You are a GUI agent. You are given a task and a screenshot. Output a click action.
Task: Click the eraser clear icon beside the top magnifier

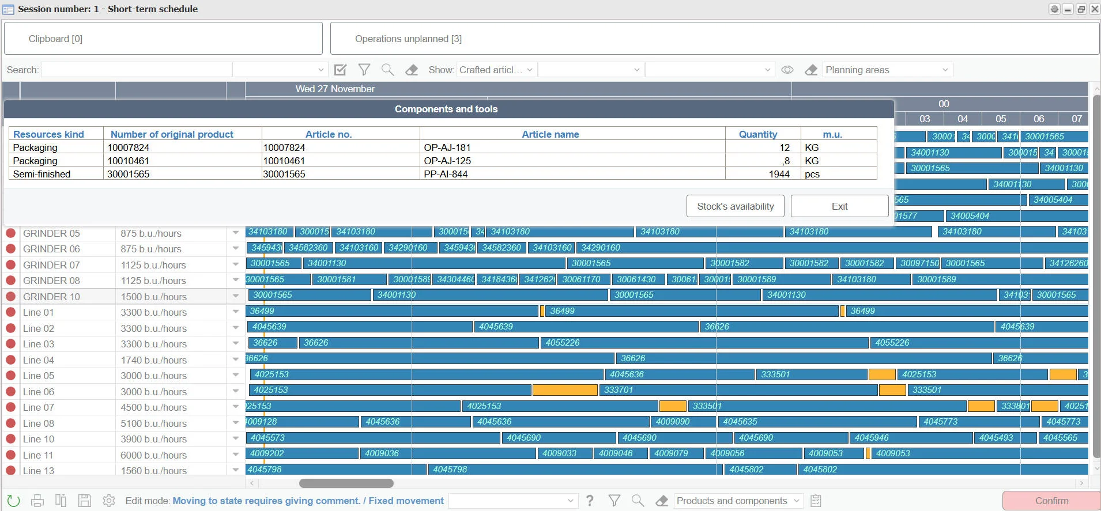point(412,70)
